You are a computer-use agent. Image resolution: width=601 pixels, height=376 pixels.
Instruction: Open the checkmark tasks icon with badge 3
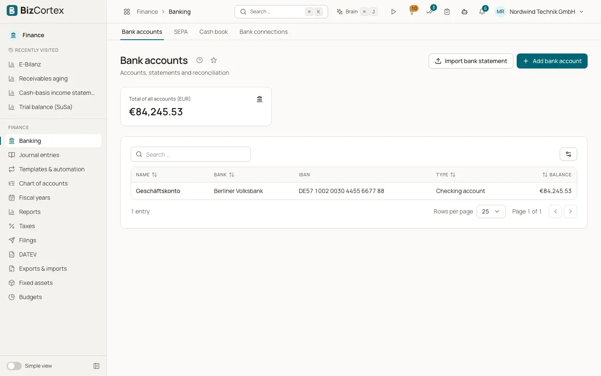(x=430, y=11)
